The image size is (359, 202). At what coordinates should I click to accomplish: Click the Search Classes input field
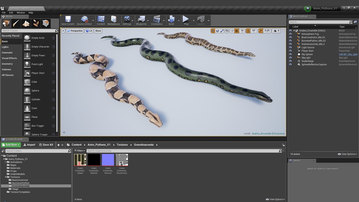pos(29,31)
